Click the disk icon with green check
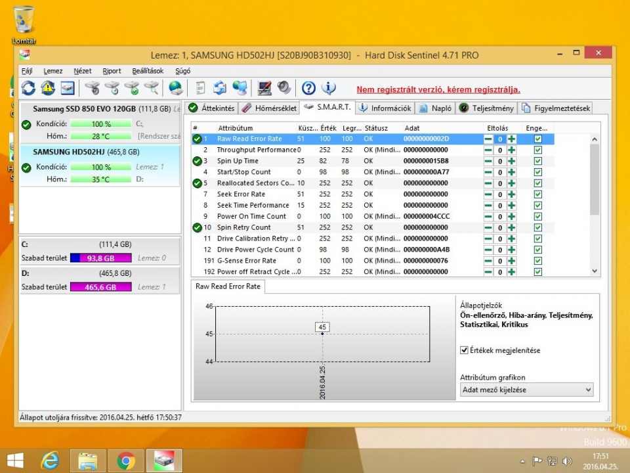The image size is (630, 473). (132, 87)
